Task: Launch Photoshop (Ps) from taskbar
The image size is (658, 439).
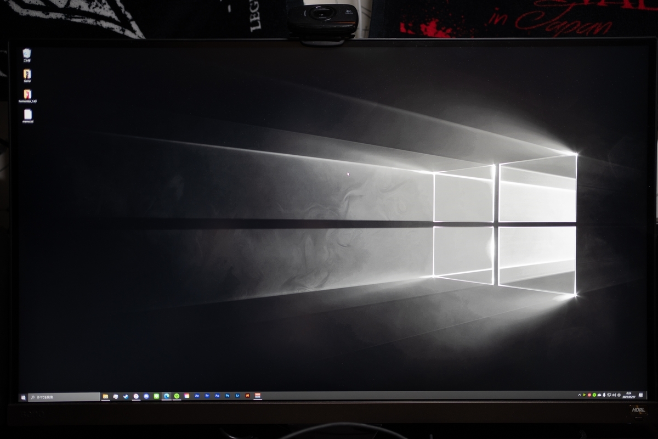Action: [228, 396]
